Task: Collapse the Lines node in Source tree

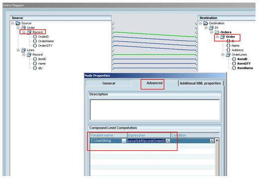Action: [18, 50]
